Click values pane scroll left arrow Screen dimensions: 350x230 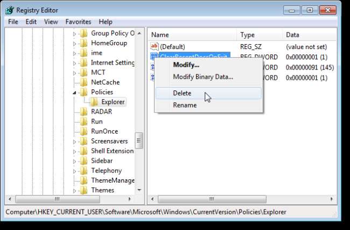(152, 199)
